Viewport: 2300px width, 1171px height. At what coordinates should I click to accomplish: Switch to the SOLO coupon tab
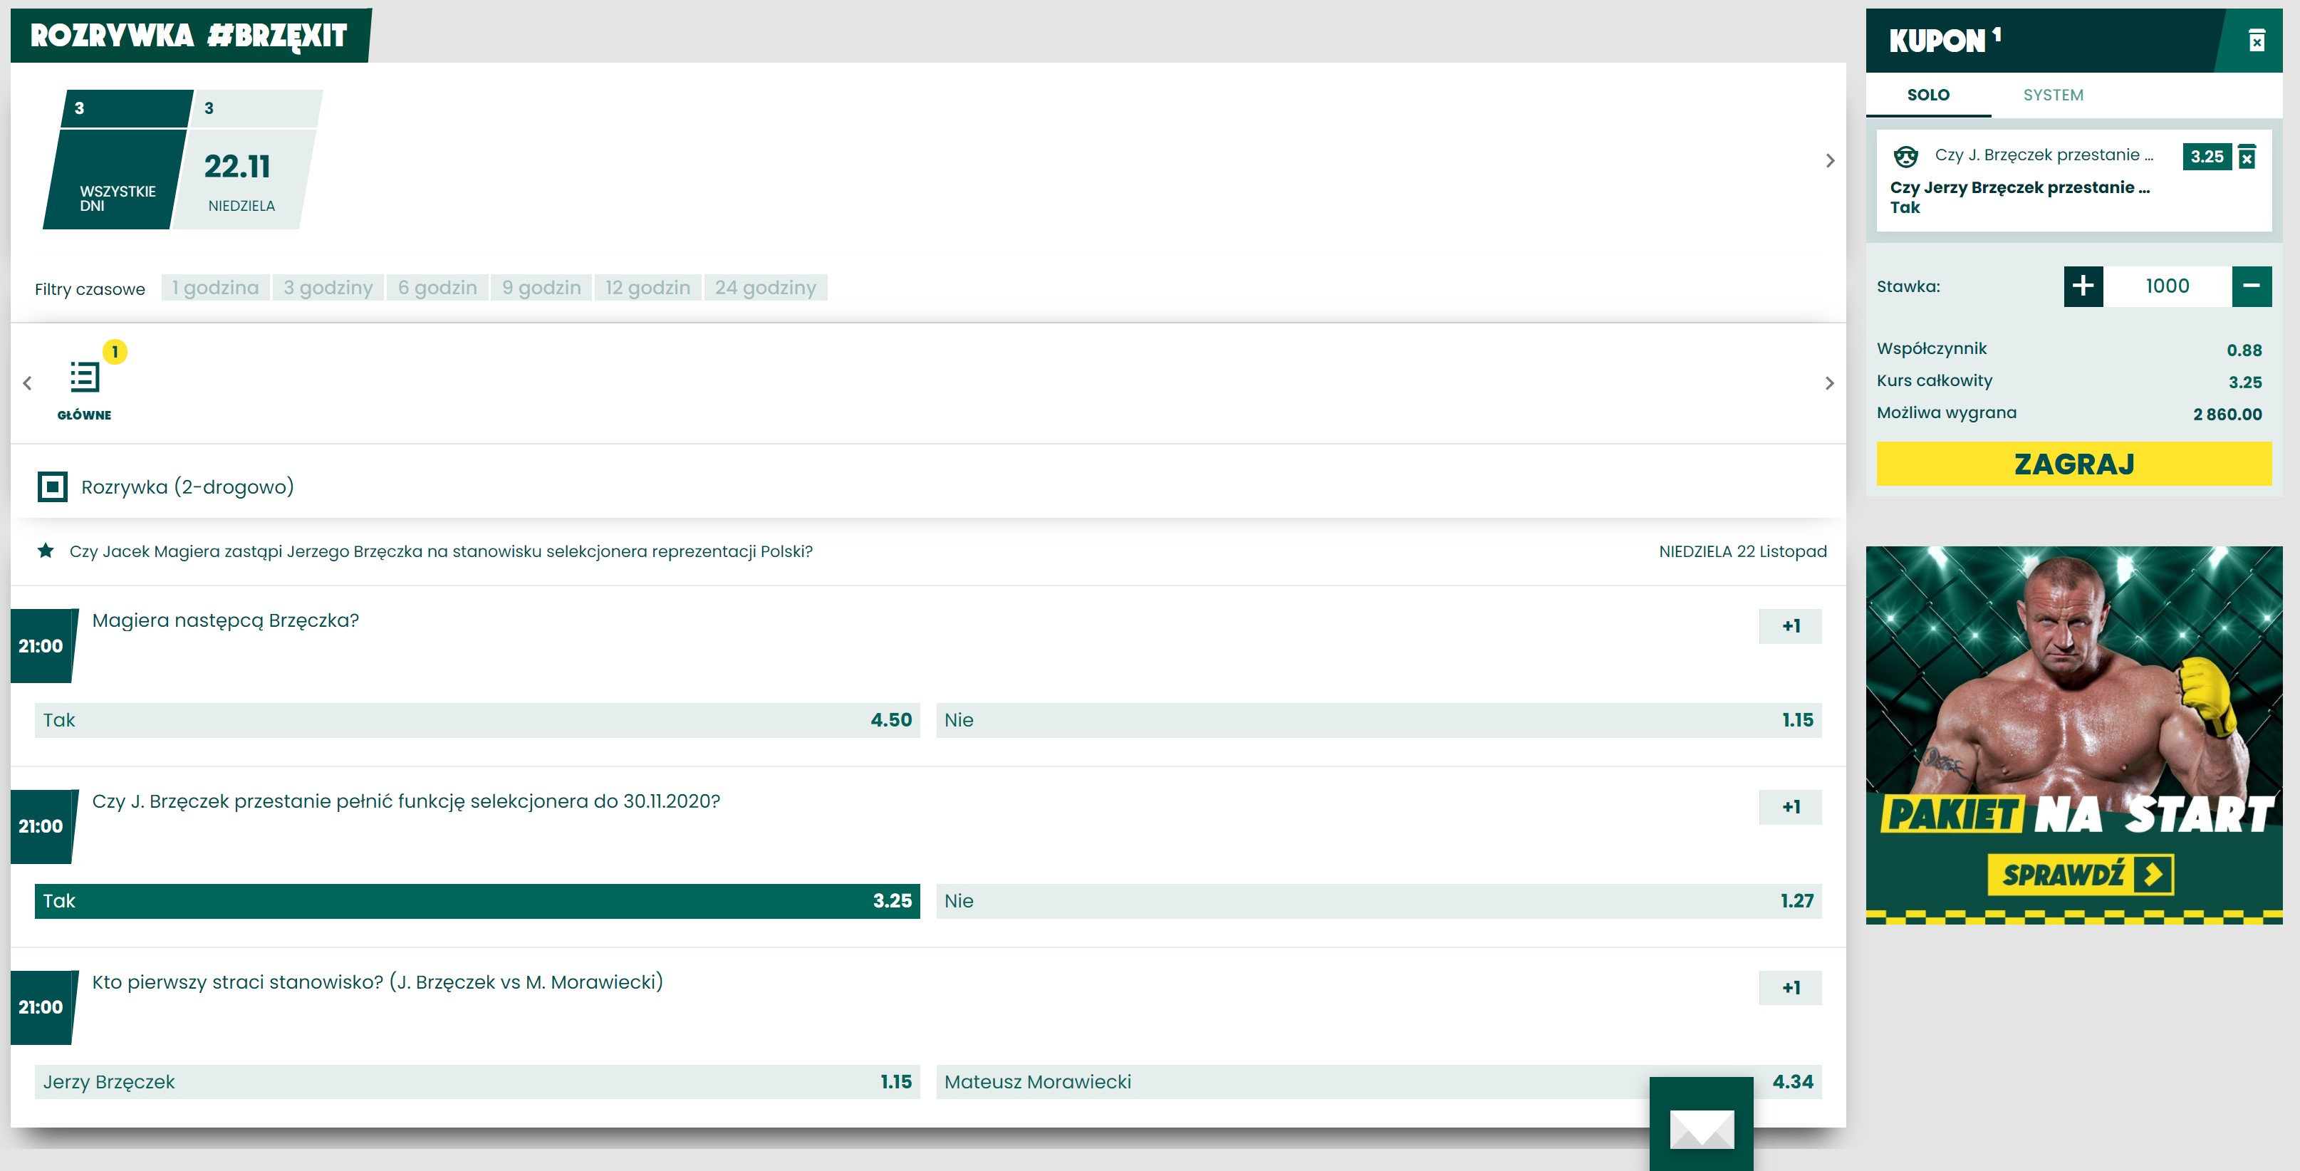point(1927,95)
